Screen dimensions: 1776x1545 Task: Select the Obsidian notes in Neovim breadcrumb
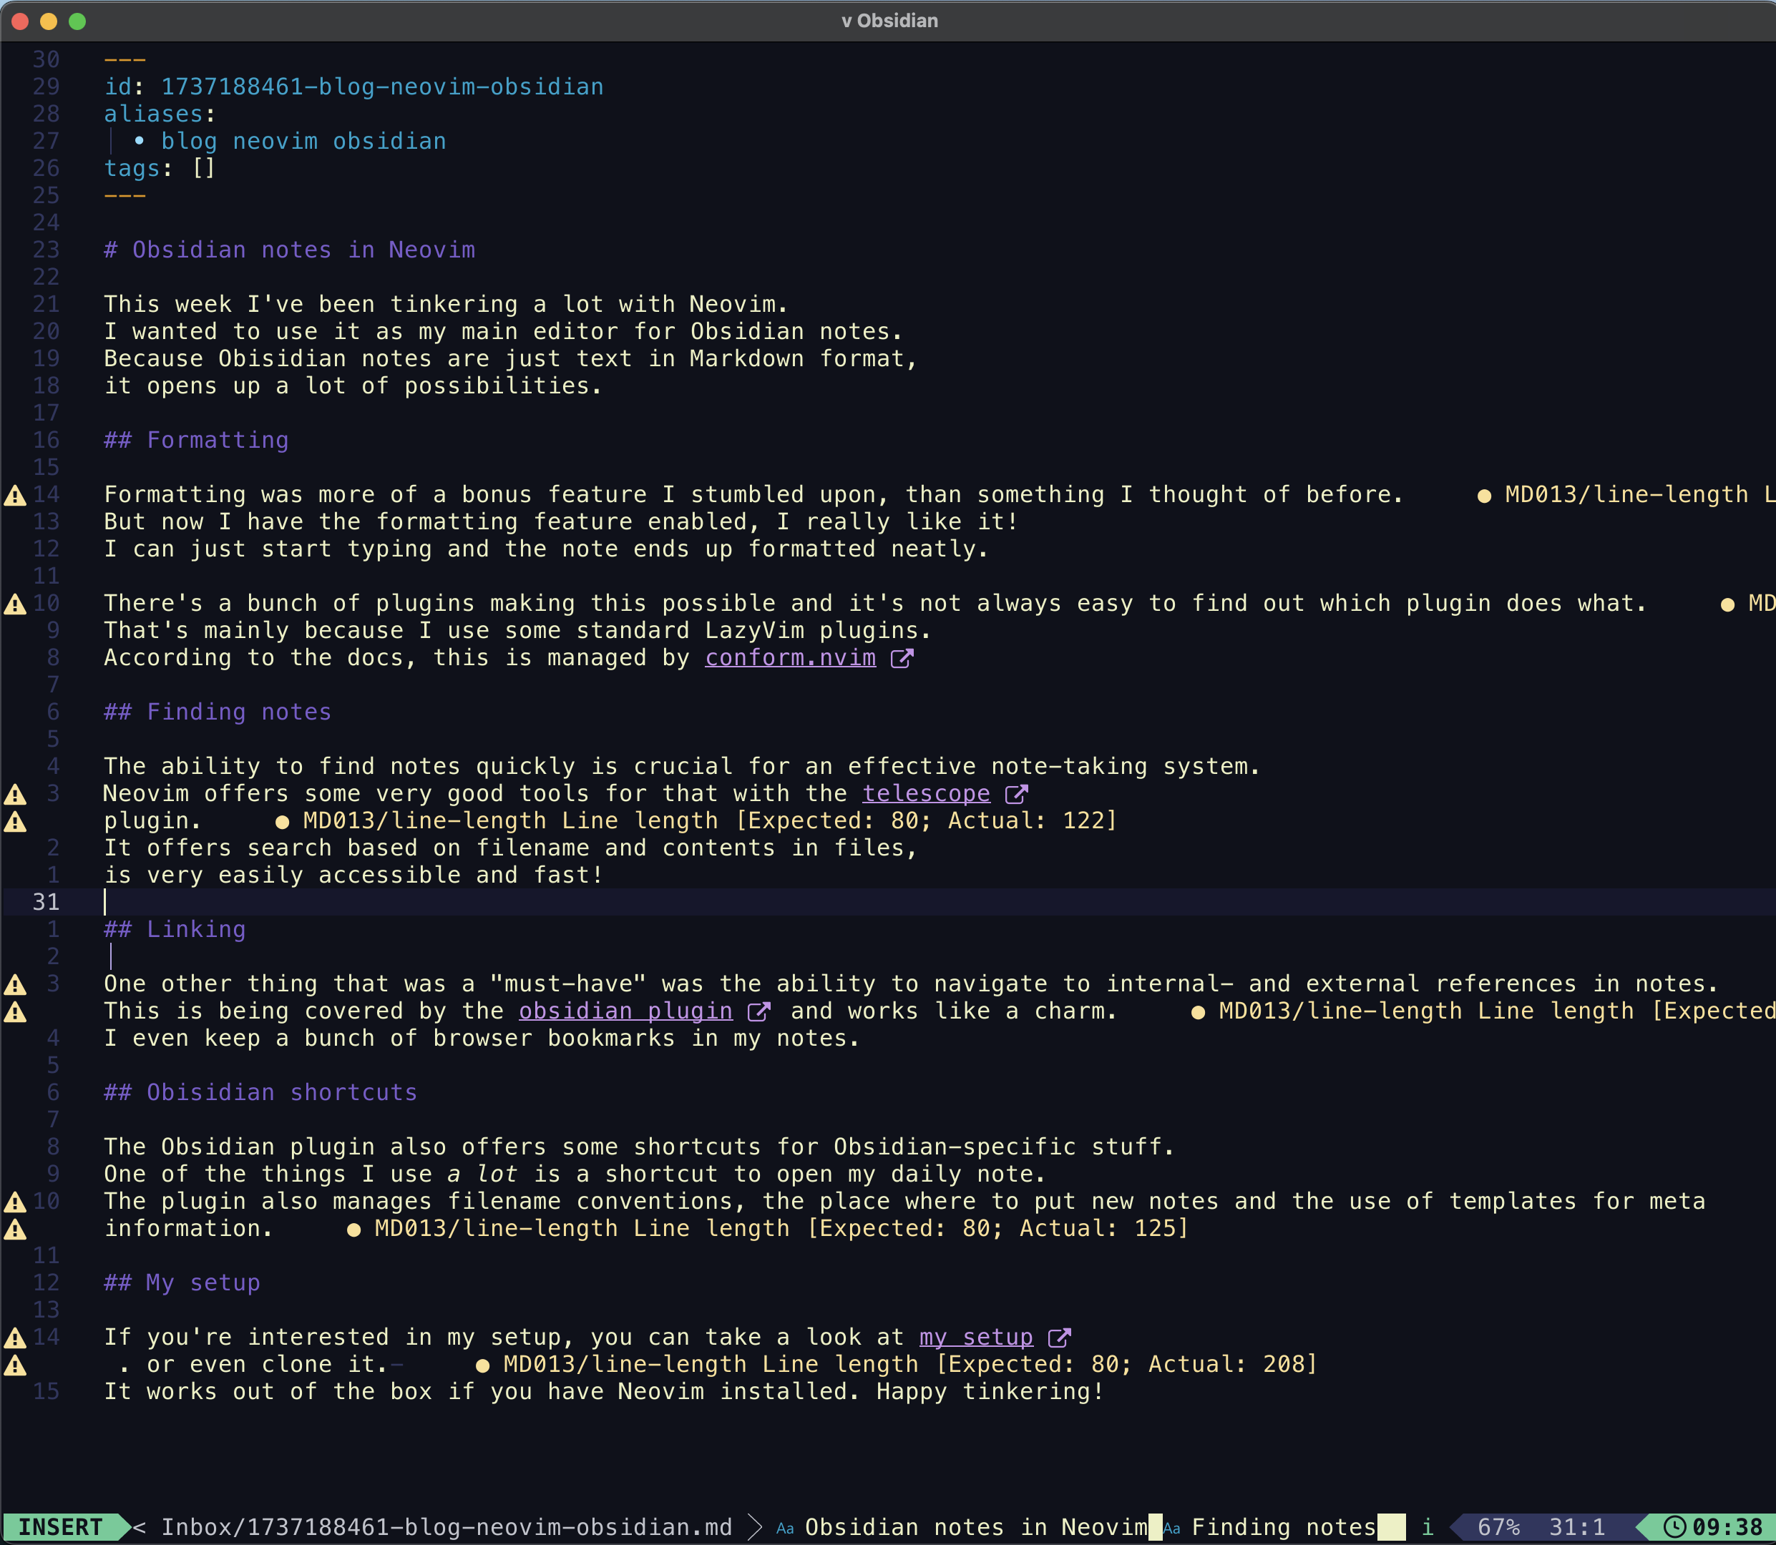[x=973, y=1526]
